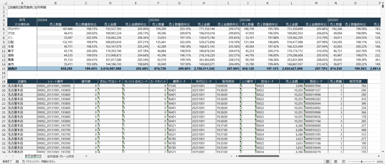Click the zoom slider handle
This screenshot has width=385, height=164.
[362, 162]
